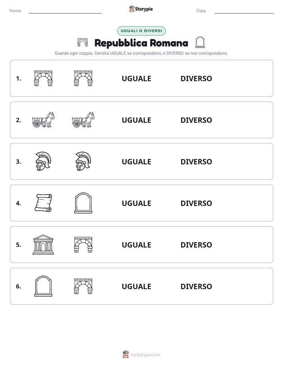283x366 pixels.
Task: Choose UGUALE in row 2
Action: pyautogui.click(x=136, y=120)
